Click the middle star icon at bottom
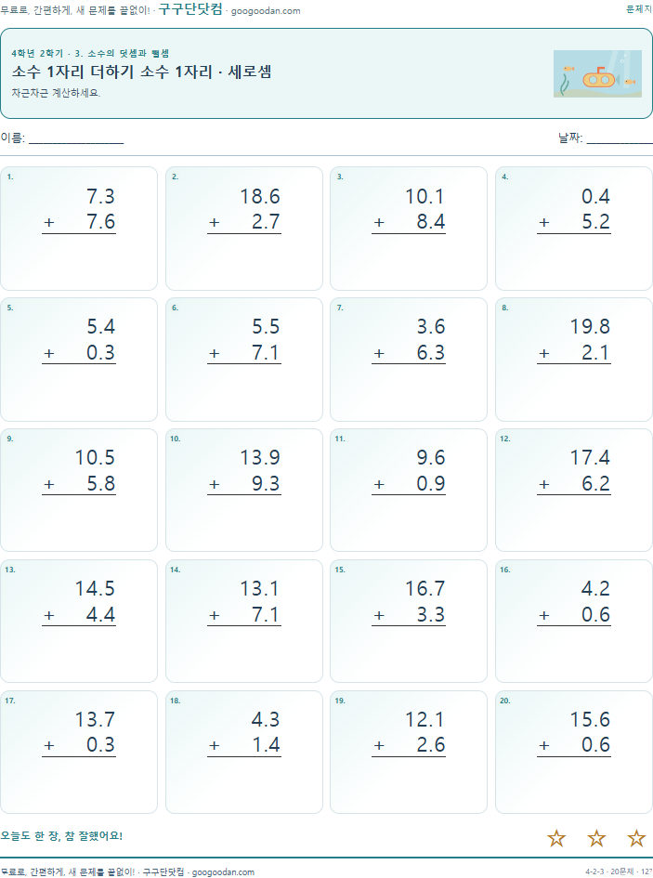 (x=596, y=838)
